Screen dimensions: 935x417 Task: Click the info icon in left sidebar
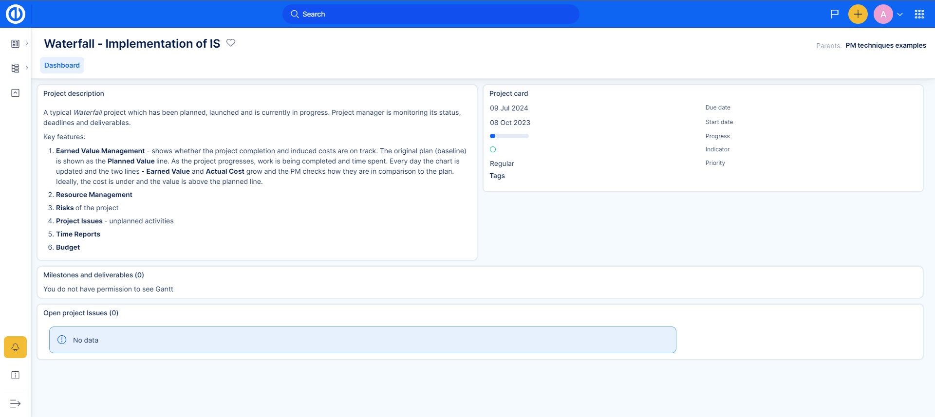point(16,375)
